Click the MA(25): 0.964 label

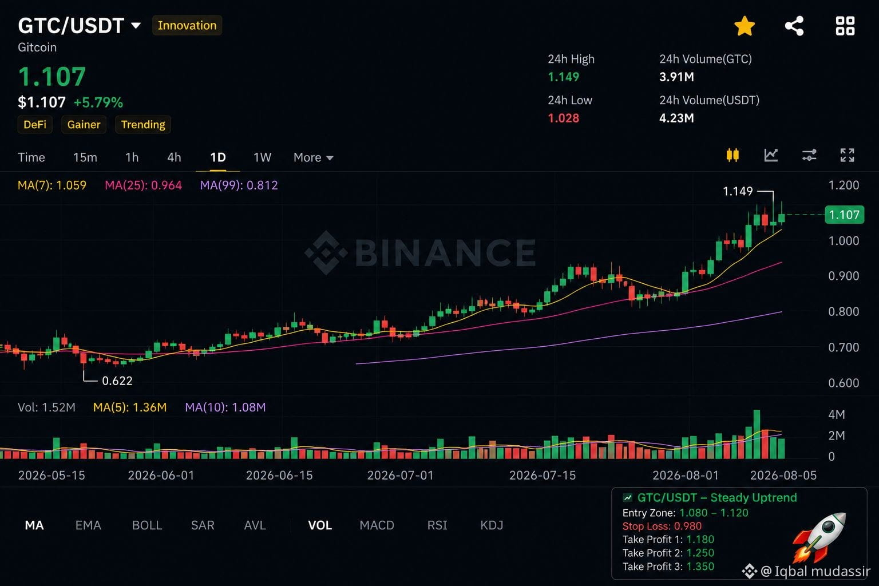click(143, 185)
